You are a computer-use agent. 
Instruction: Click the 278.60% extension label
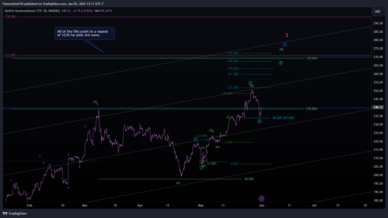tap(233, 69)
